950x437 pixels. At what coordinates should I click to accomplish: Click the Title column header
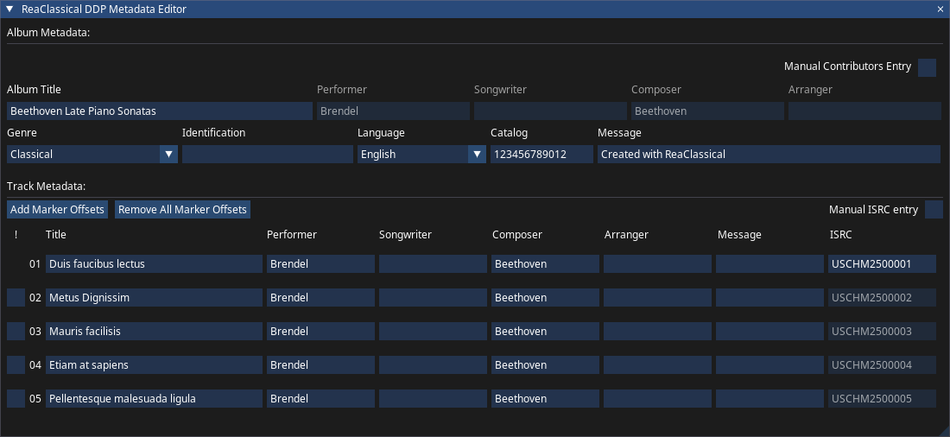pos(56,235)
